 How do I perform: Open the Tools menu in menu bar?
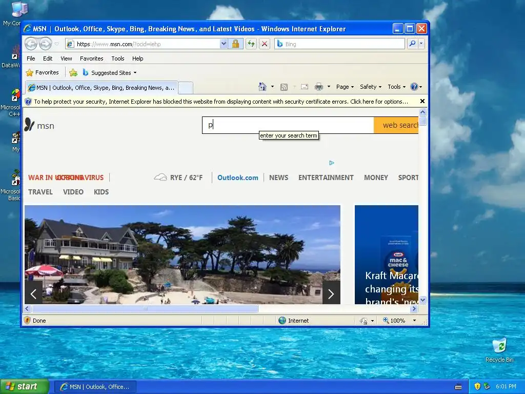click(x=118, y=58)
